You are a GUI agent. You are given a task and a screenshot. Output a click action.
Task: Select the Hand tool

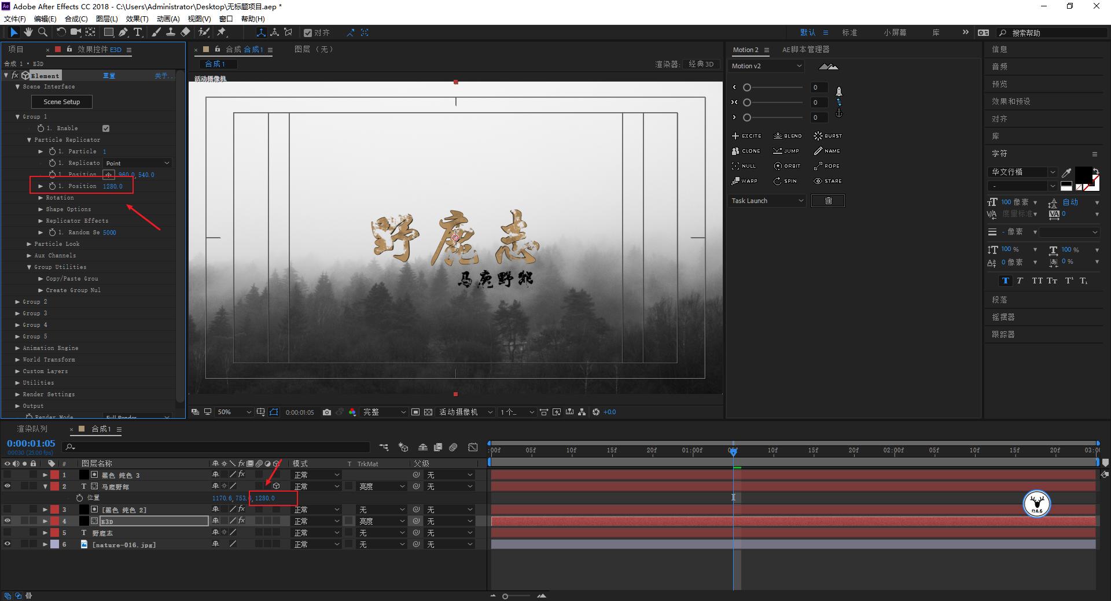coord(28,32)
